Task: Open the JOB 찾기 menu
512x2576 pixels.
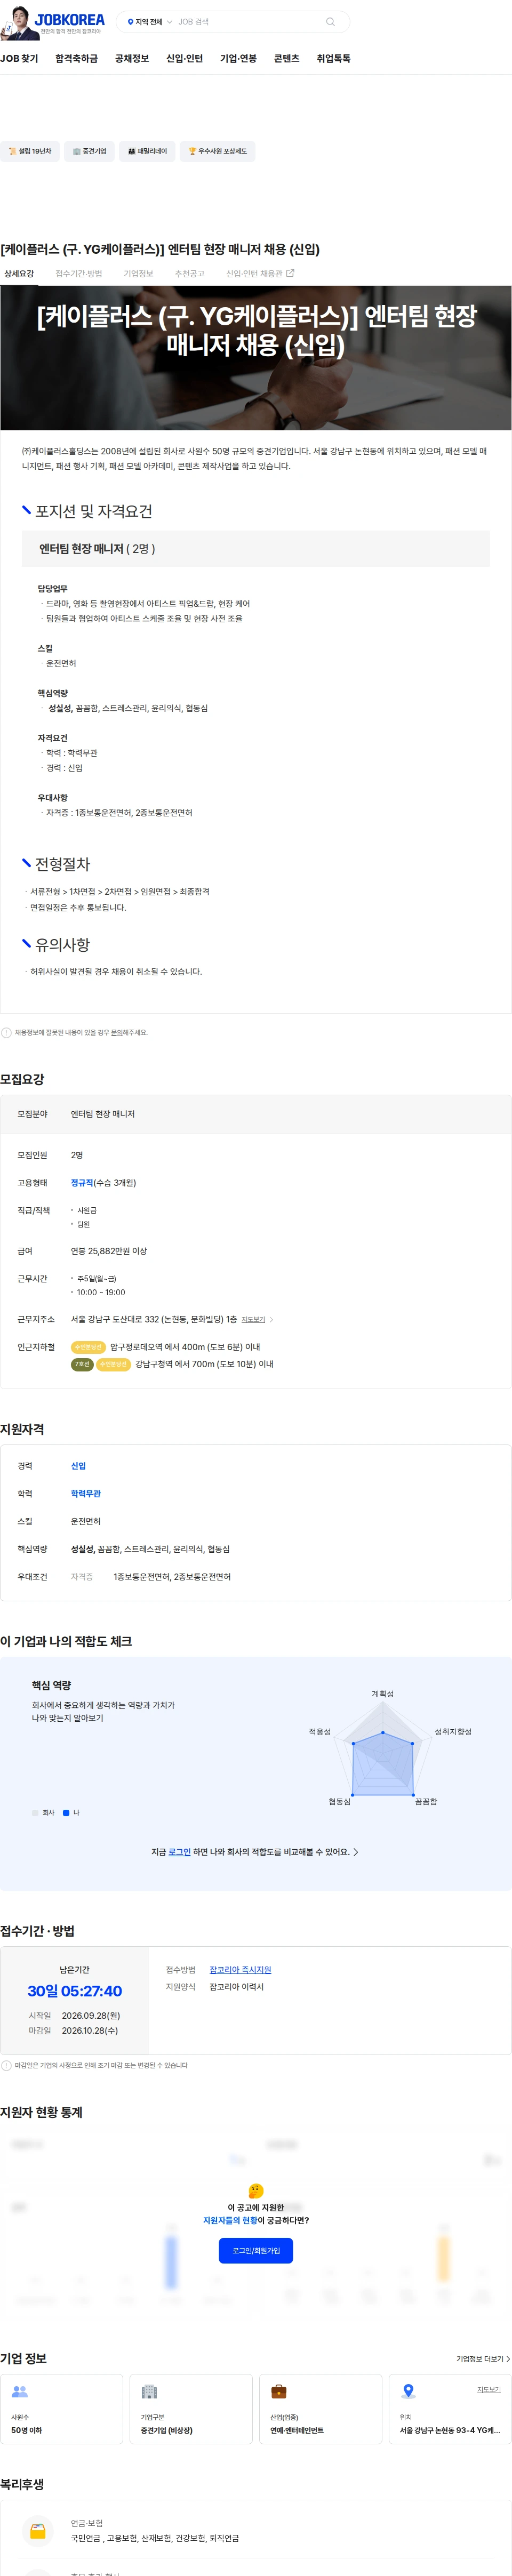Action: [x=19, y=59]
